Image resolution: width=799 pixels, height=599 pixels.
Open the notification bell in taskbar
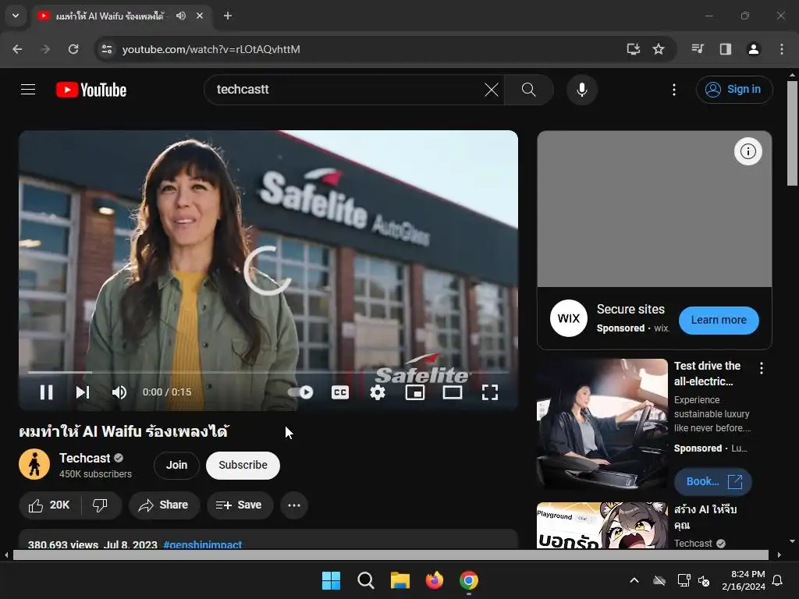777,580
